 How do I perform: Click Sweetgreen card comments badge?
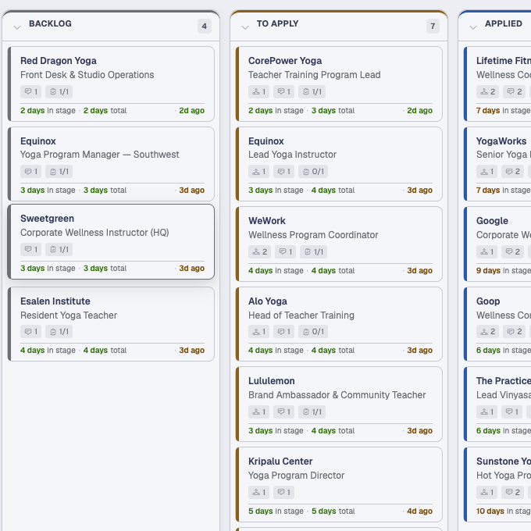pos(30,250)
